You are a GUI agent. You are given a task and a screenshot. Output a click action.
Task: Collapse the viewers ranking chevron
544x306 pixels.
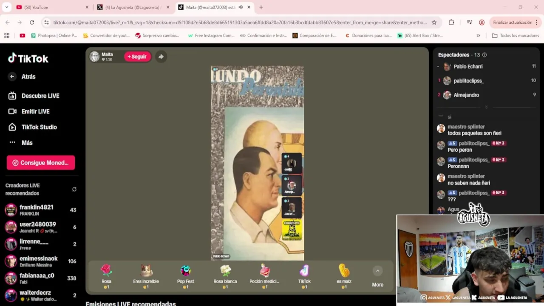coord(486,107)
